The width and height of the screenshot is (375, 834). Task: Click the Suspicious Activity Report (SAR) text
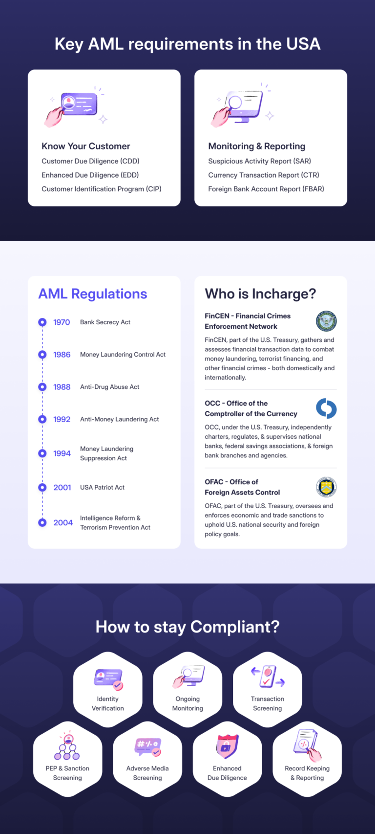[x=259, y=161]
